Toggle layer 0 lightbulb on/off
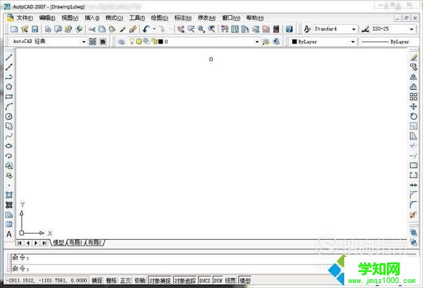Image resolution: width=423 pixels, height=288 pixels. tap(131, 42)
